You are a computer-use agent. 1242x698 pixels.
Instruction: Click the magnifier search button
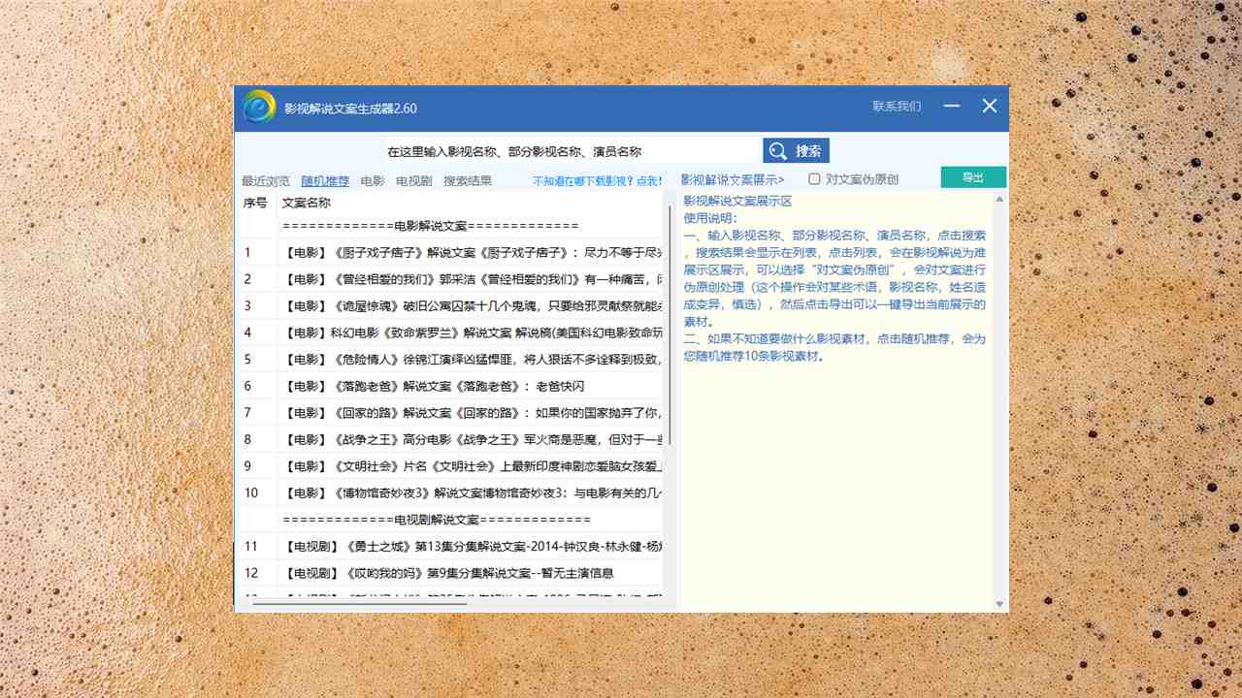coord(796,151)
